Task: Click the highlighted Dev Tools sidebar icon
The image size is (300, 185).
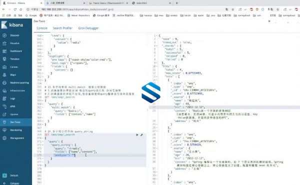Action: pyautogui.click(x=4, y=122)
